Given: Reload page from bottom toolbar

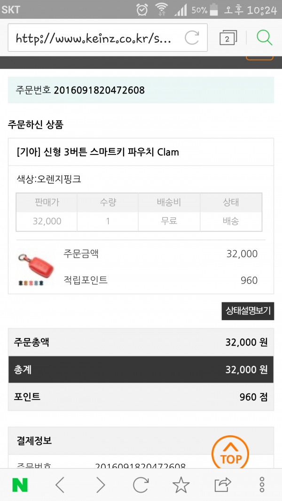Looking at the screenshot, I should (x=141, y=485).
